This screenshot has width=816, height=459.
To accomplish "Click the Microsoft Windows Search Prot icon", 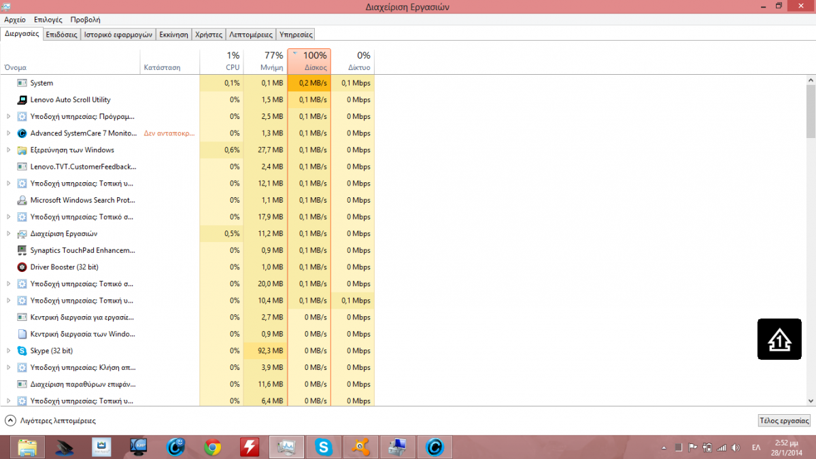I will pyautogui.click(x=22, y=201).
